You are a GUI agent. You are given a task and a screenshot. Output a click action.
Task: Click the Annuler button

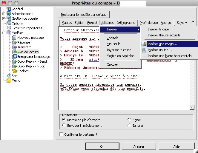pyautogui.click(x=139, y=146)
